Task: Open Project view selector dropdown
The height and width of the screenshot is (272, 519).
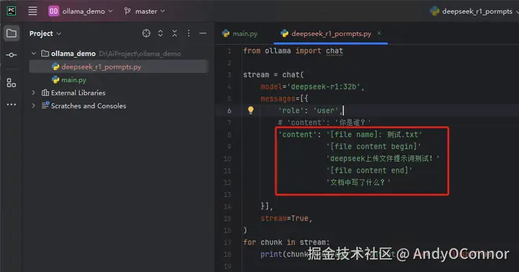Action: tap(45, 33)
